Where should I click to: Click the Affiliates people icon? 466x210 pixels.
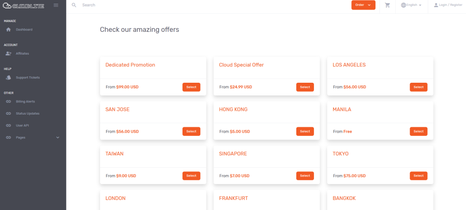[x=8, y=54]
